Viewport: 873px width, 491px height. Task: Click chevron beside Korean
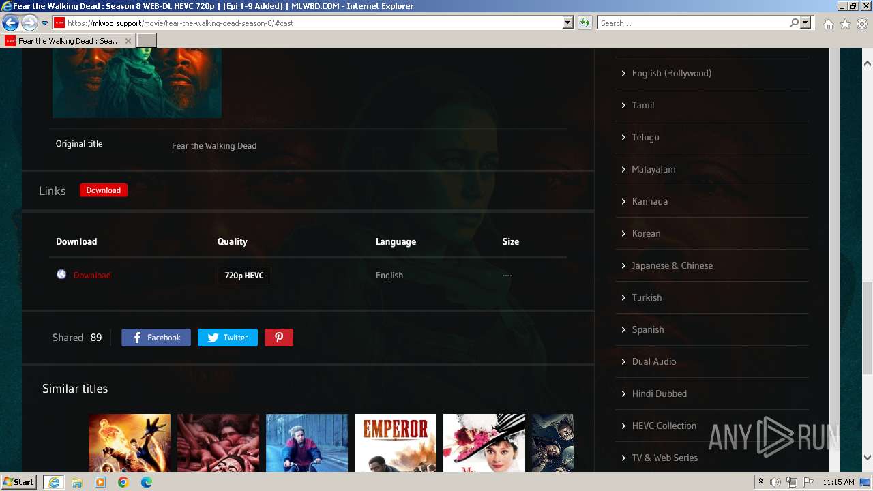tap(623, 233)
